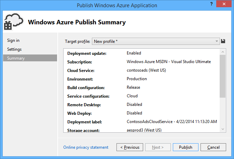Save the target profile with the disk icon
This screenshot has width=234, height=159.
[223, 41]
